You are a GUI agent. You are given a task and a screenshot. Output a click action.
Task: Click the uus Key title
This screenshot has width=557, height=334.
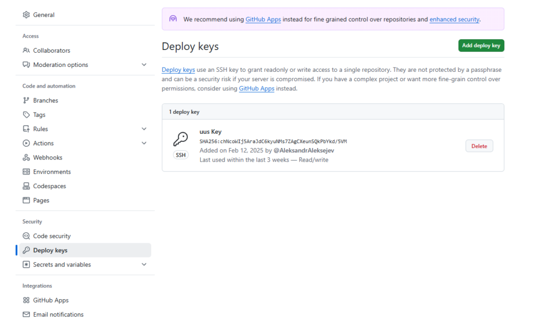211,132
